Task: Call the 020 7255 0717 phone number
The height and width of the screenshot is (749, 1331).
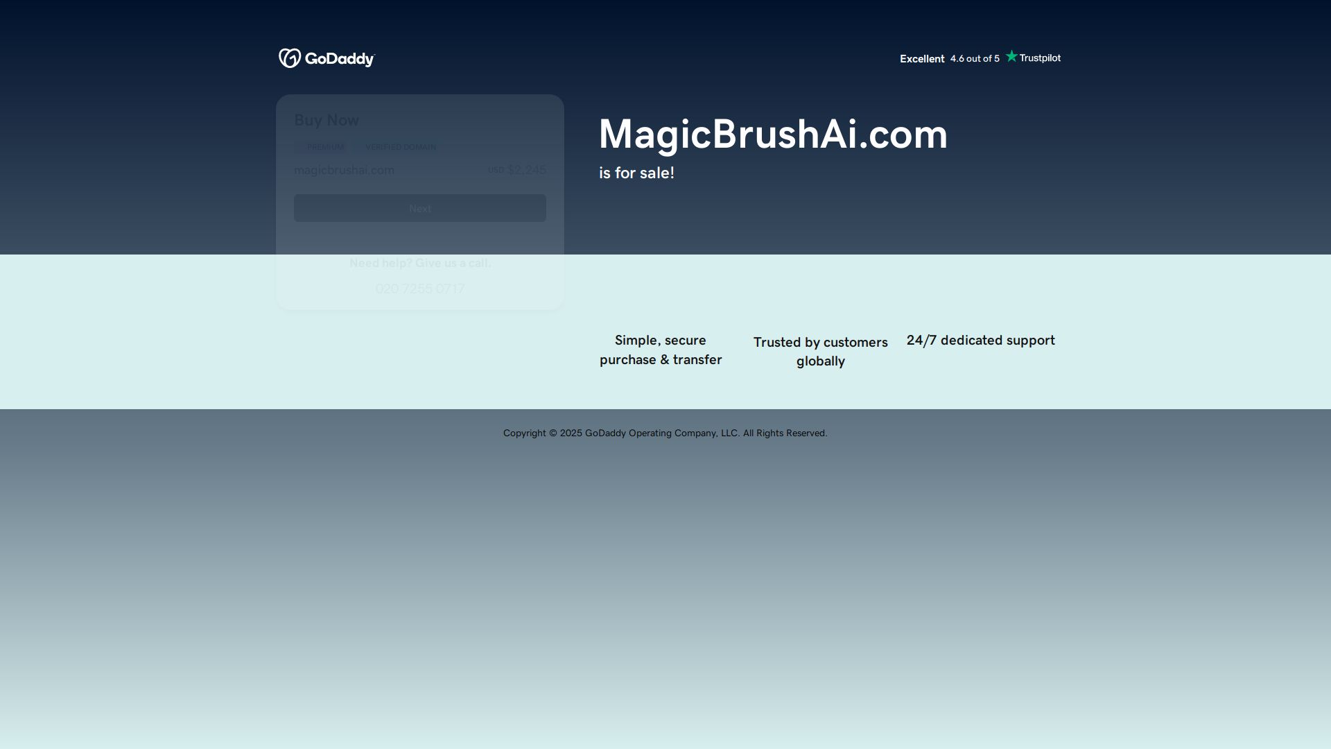Action: [419, 289]
